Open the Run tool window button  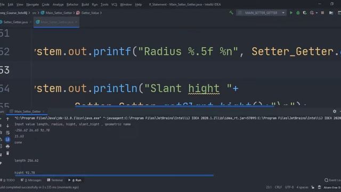click(75, 180)
